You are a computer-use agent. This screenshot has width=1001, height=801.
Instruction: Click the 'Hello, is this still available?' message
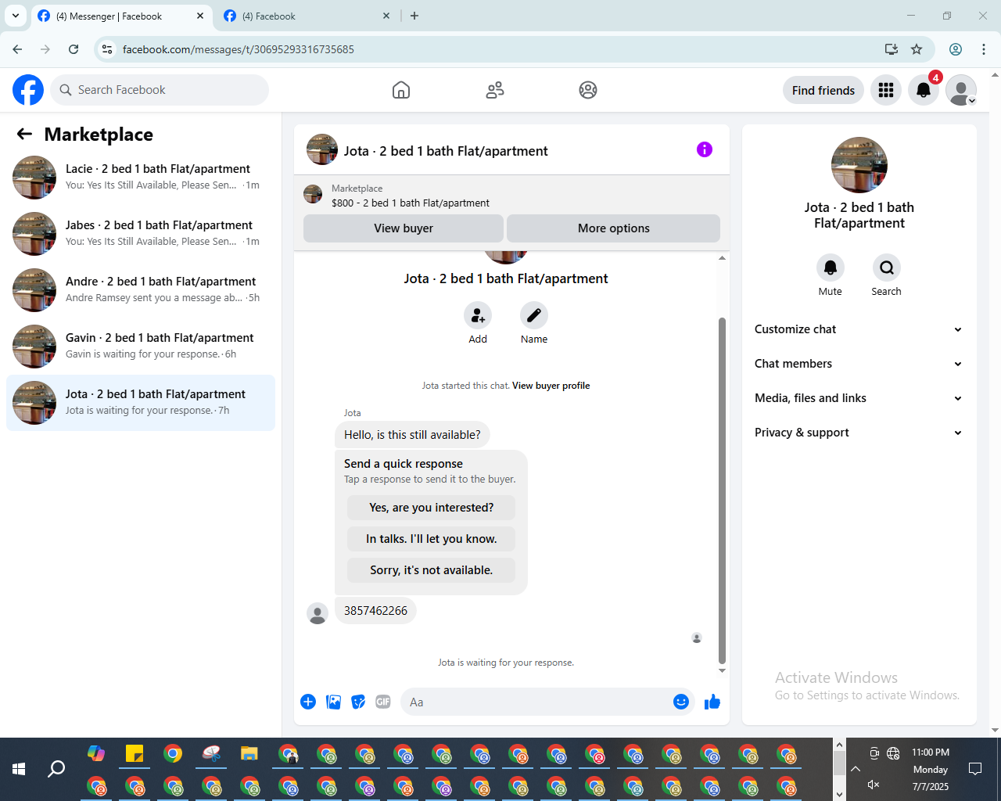[412, 435]
